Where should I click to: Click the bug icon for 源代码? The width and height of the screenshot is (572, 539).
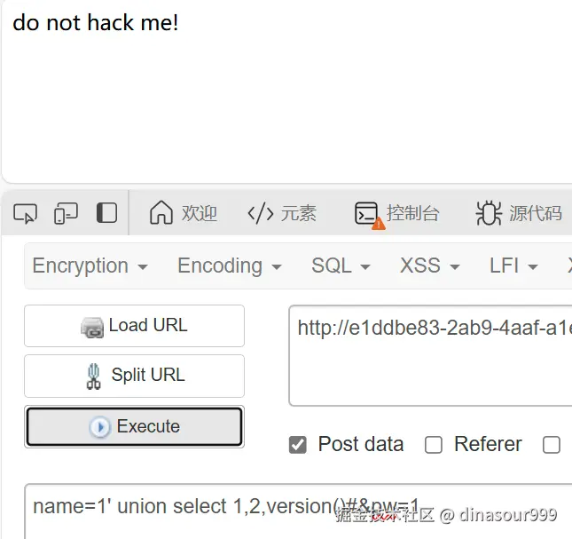(x=489, y=213)
